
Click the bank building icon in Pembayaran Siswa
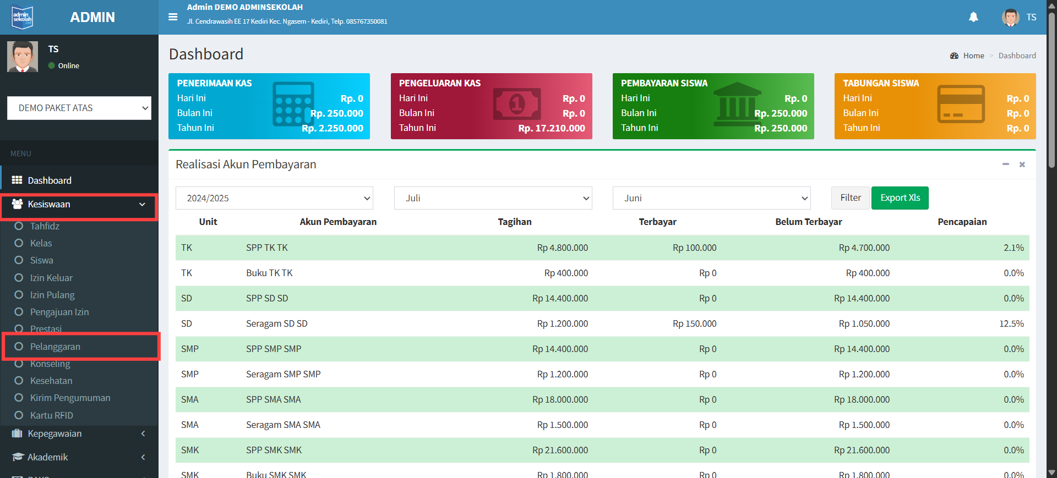(x=737, y=103)
